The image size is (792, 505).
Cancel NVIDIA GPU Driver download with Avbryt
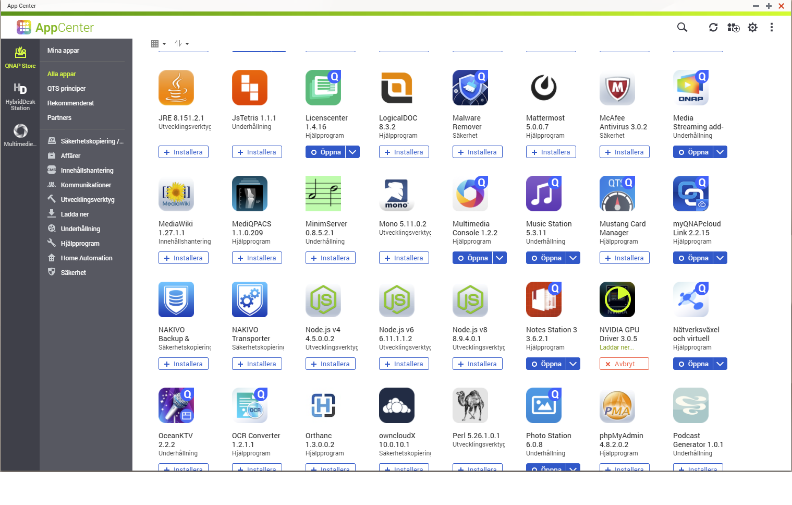pyautogui.click(x=625, y=364)
